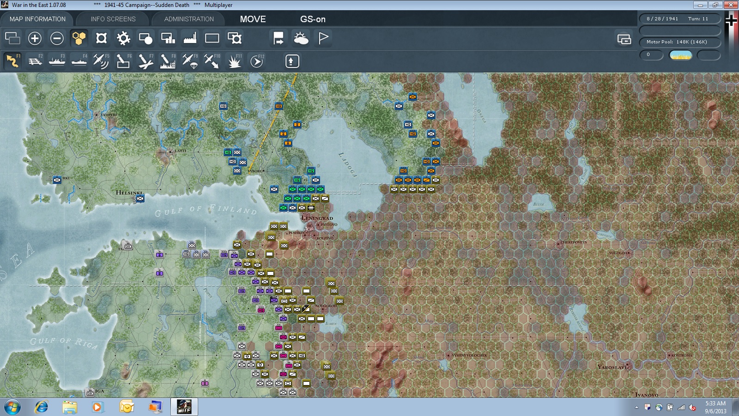Select air transport paratroop mode F9
This screenshot has width=739, height=416.
pyautogui.click(x=190, y=61)
